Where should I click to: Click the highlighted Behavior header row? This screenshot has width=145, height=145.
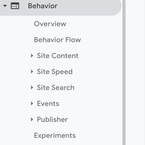pyautogui.click(x=61, y=8)
